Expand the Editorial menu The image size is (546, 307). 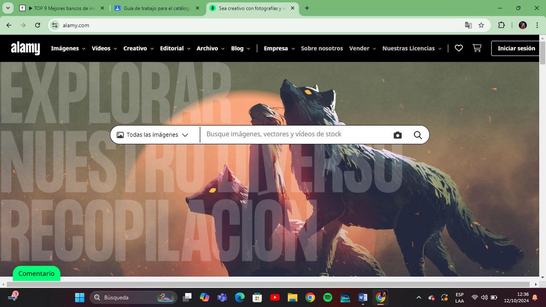tap(175, 48)
